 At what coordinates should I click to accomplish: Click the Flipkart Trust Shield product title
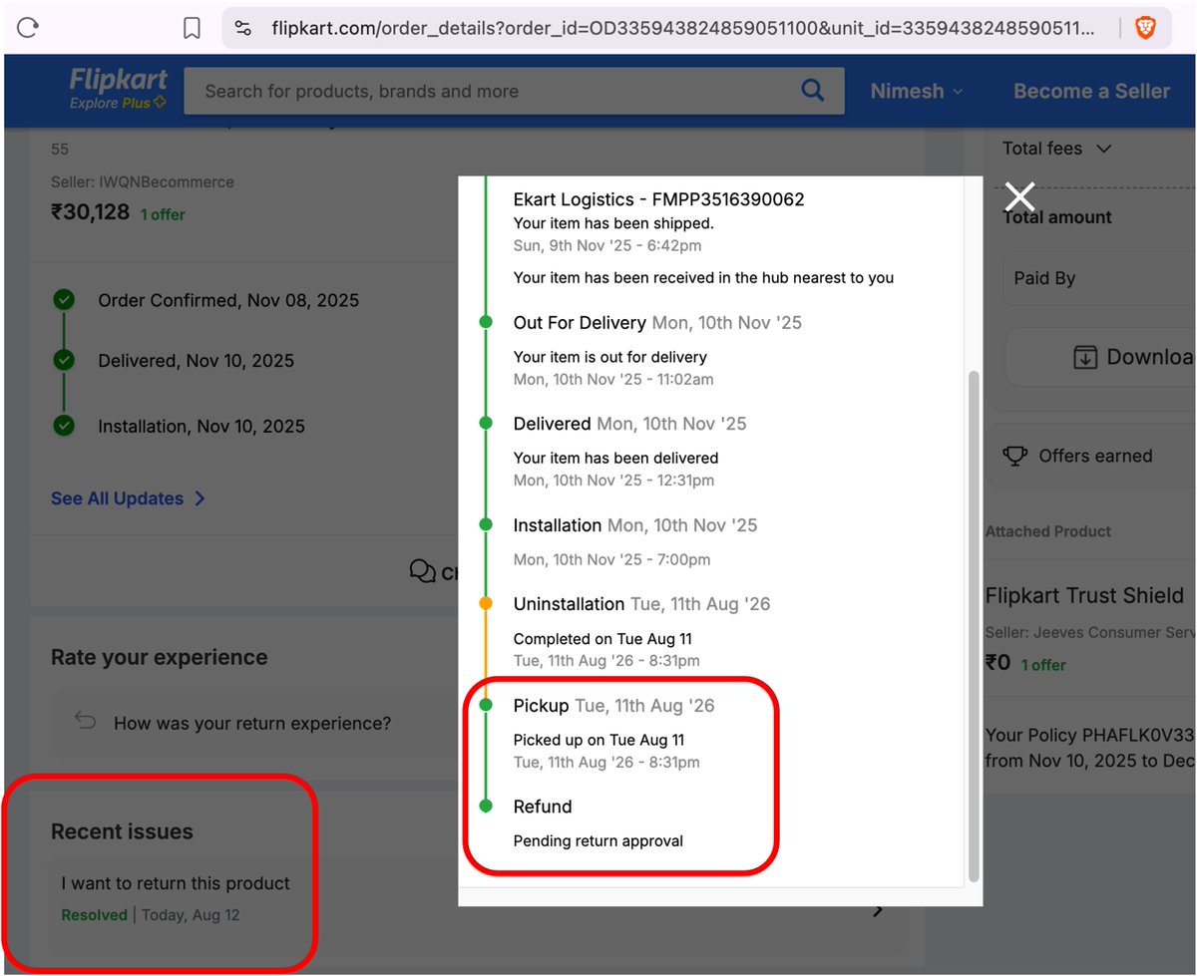[x=1084, y=596]
